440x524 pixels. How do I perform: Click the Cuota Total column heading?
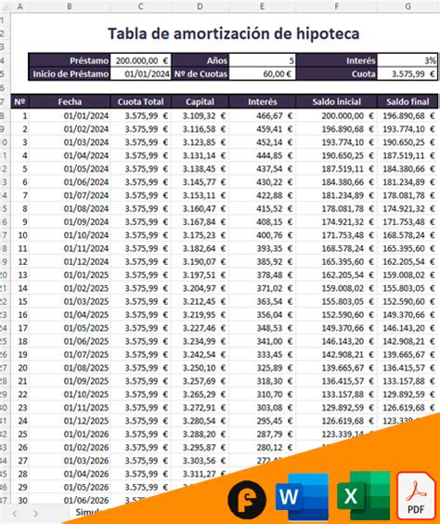pos(140,101)
